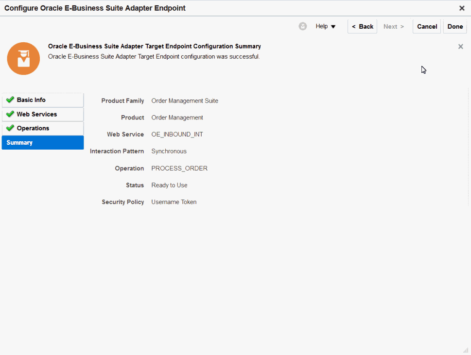Click the Ready to Use status value
This screenshot has width=471, height=355.
click(x=170, y=185)
